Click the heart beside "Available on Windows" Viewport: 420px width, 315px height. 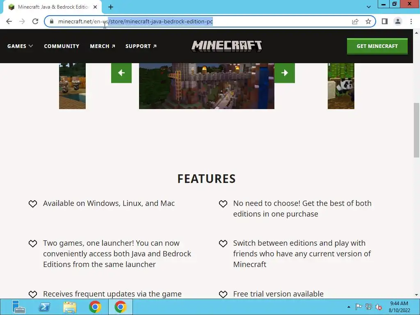pyautogui.click(x=33, y=204)
